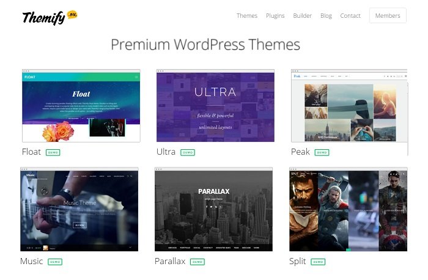Viewport: 428px width, 280px height.
Task: Click the Premium WordPress Themes heading
Action: [x=205, y=45]
